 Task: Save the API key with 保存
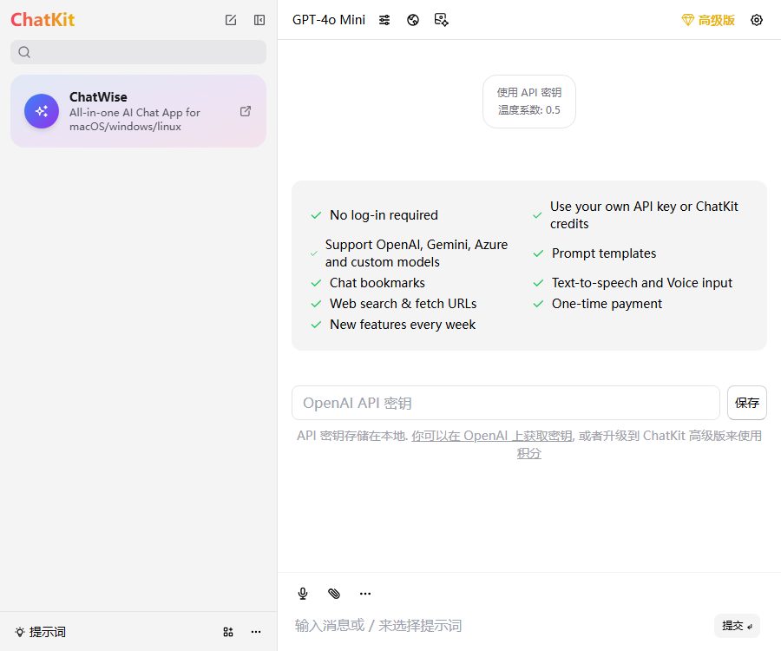click(746, 403)
